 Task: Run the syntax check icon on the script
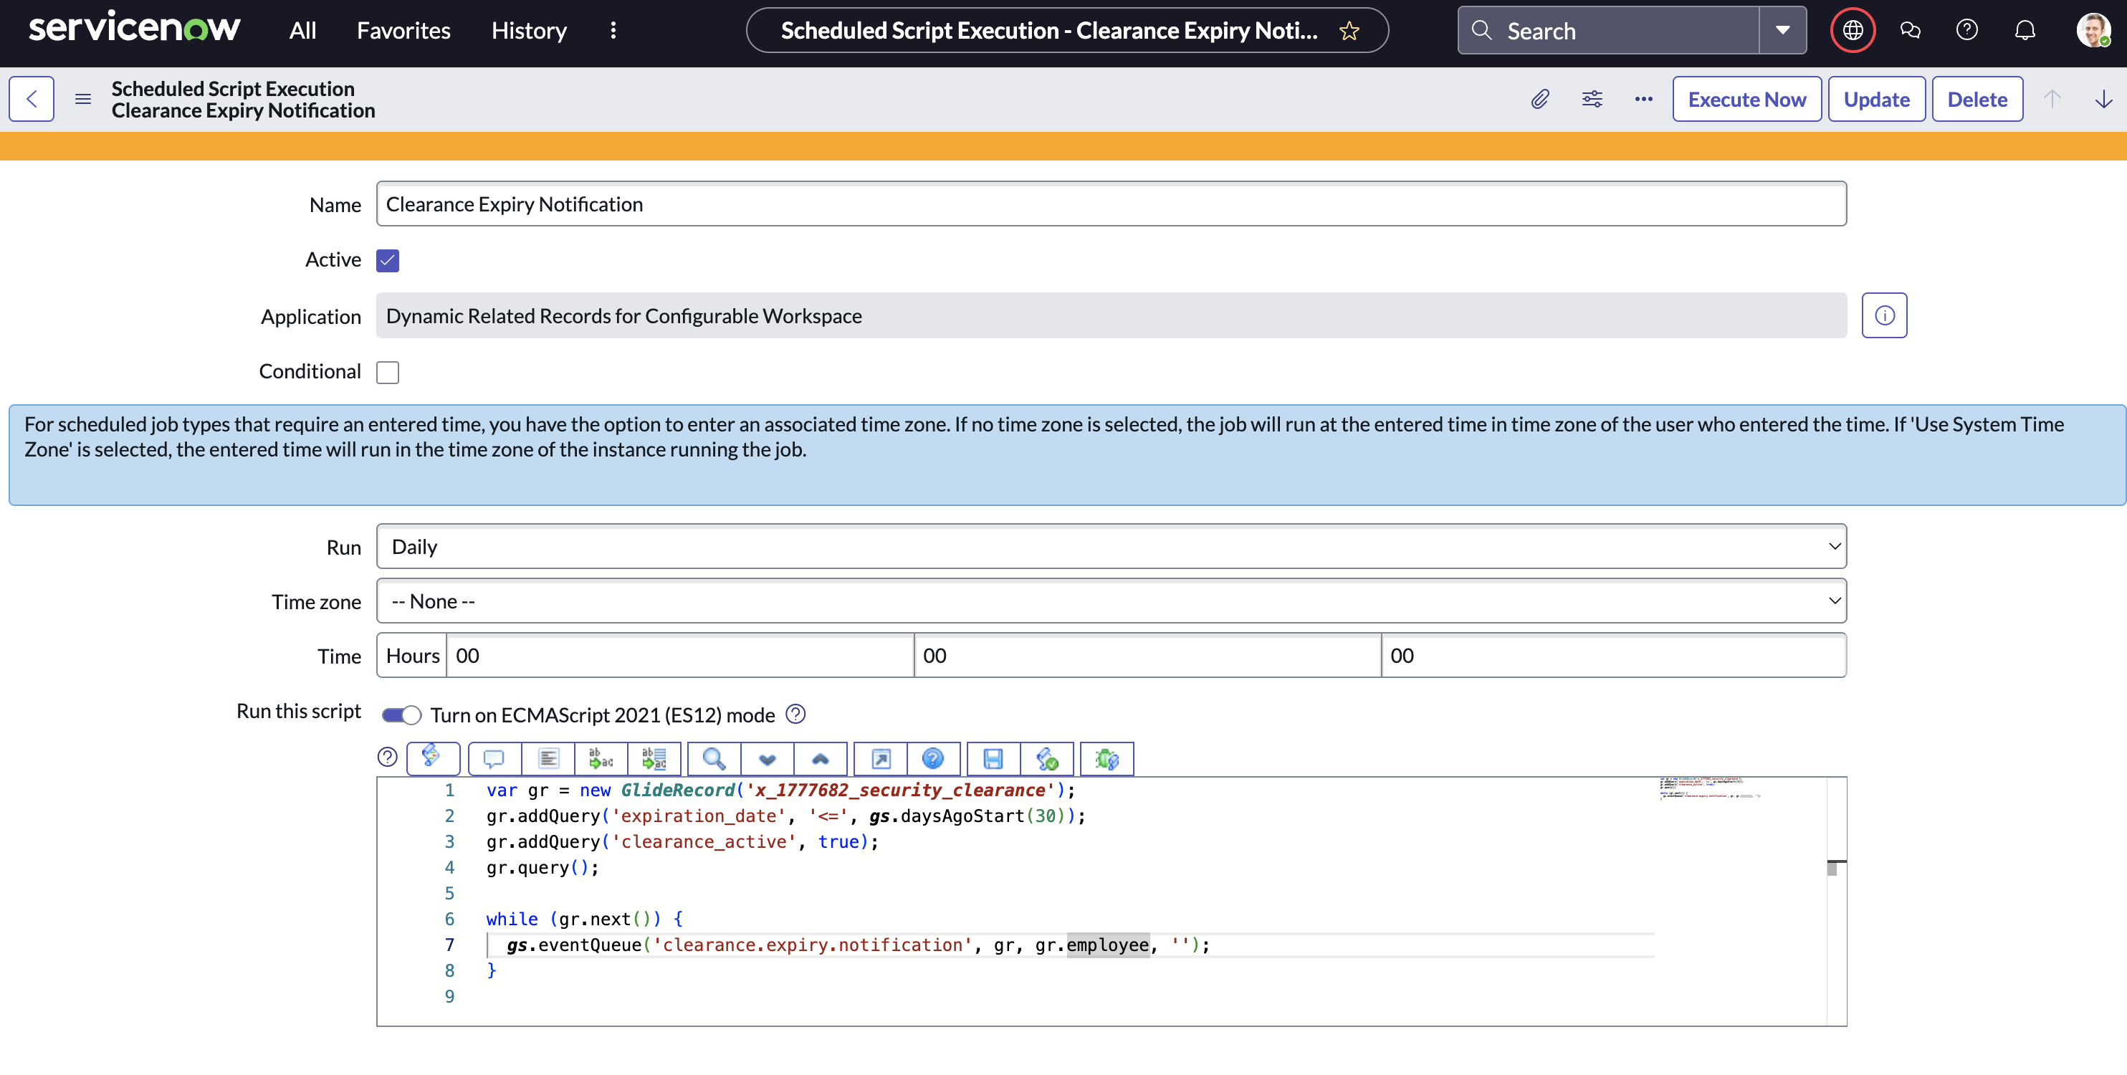(1047, 758)
